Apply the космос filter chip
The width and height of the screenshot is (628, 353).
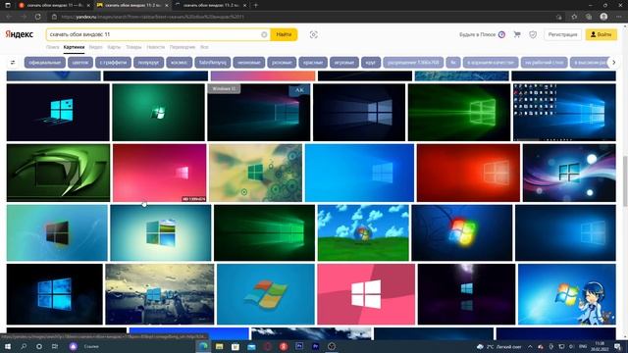(179, 63)
